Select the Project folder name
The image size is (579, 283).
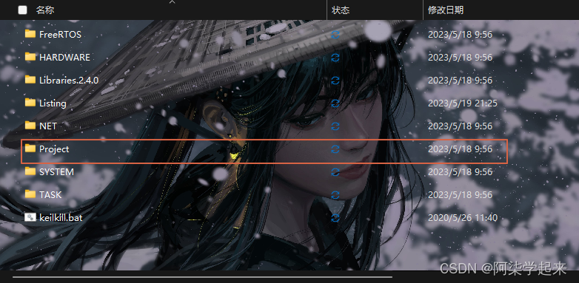(54, 149)
